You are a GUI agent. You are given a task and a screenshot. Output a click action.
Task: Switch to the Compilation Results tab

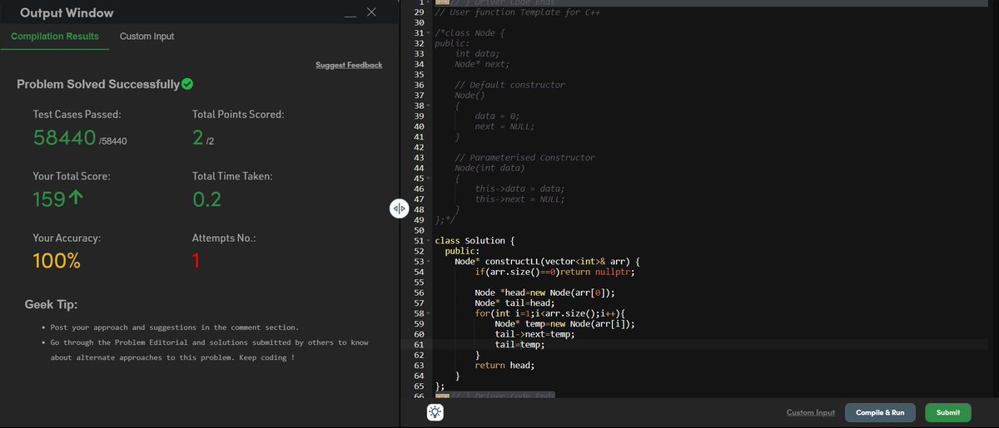[x=55, y=37]
